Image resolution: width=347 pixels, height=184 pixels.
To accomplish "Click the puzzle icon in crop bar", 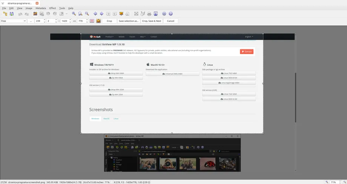I will click(98, 21).
